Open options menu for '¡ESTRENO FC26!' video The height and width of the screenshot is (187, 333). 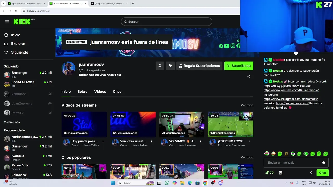(x=249, y=141)
